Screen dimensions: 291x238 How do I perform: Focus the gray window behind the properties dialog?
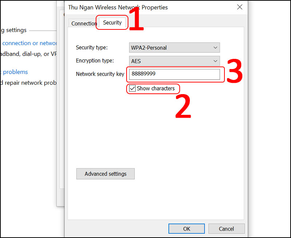(x=60, y=145)
